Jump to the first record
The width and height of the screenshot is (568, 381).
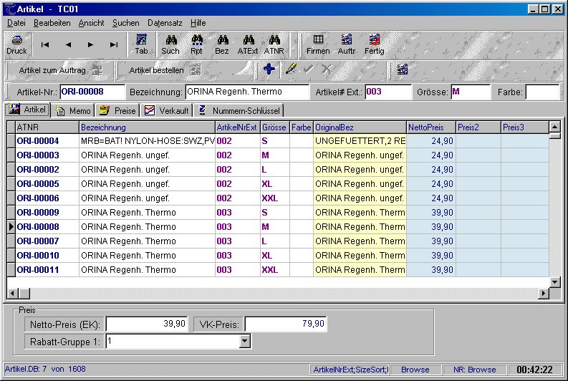(x=45, y=44)
